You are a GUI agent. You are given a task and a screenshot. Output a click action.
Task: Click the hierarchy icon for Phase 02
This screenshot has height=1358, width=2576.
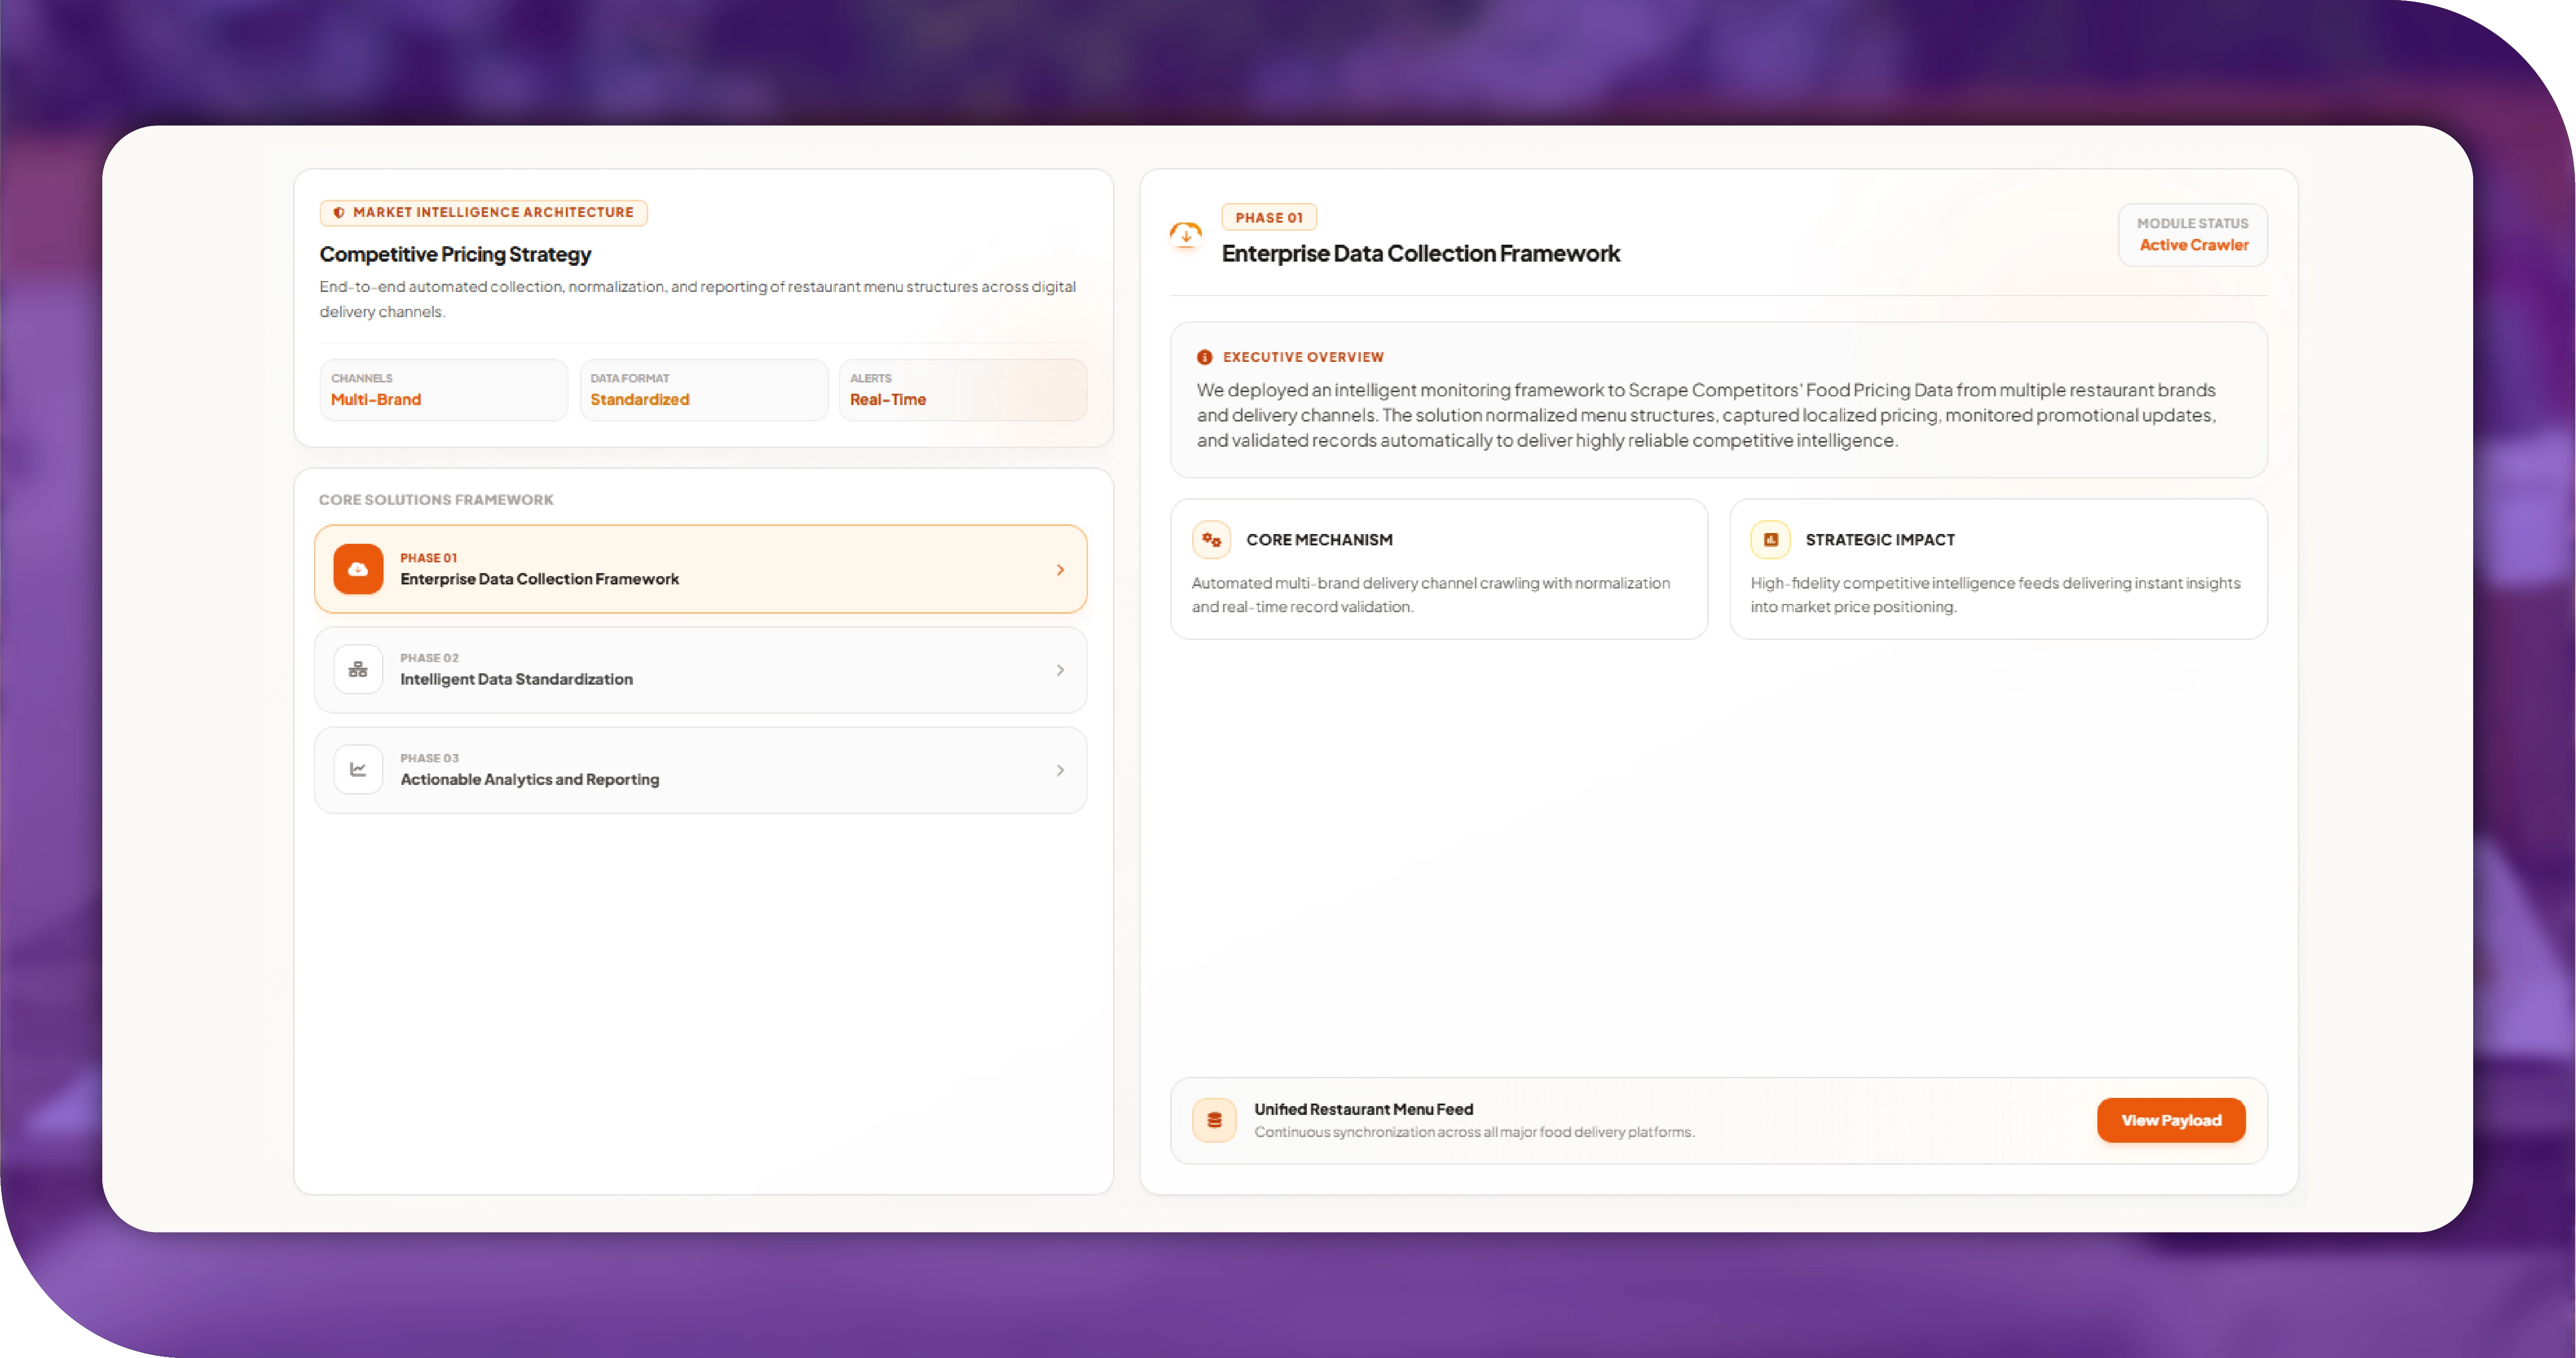[358, 669]
